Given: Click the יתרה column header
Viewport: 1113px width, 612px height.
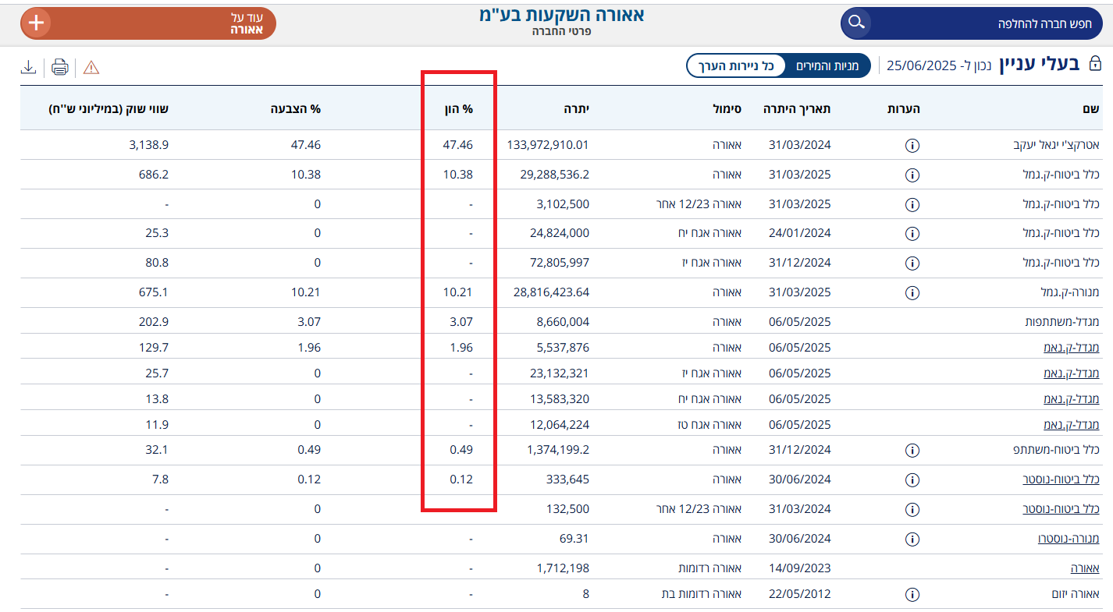Looking at the screenshot, I should pyautogui.click(x=576, y=109).
